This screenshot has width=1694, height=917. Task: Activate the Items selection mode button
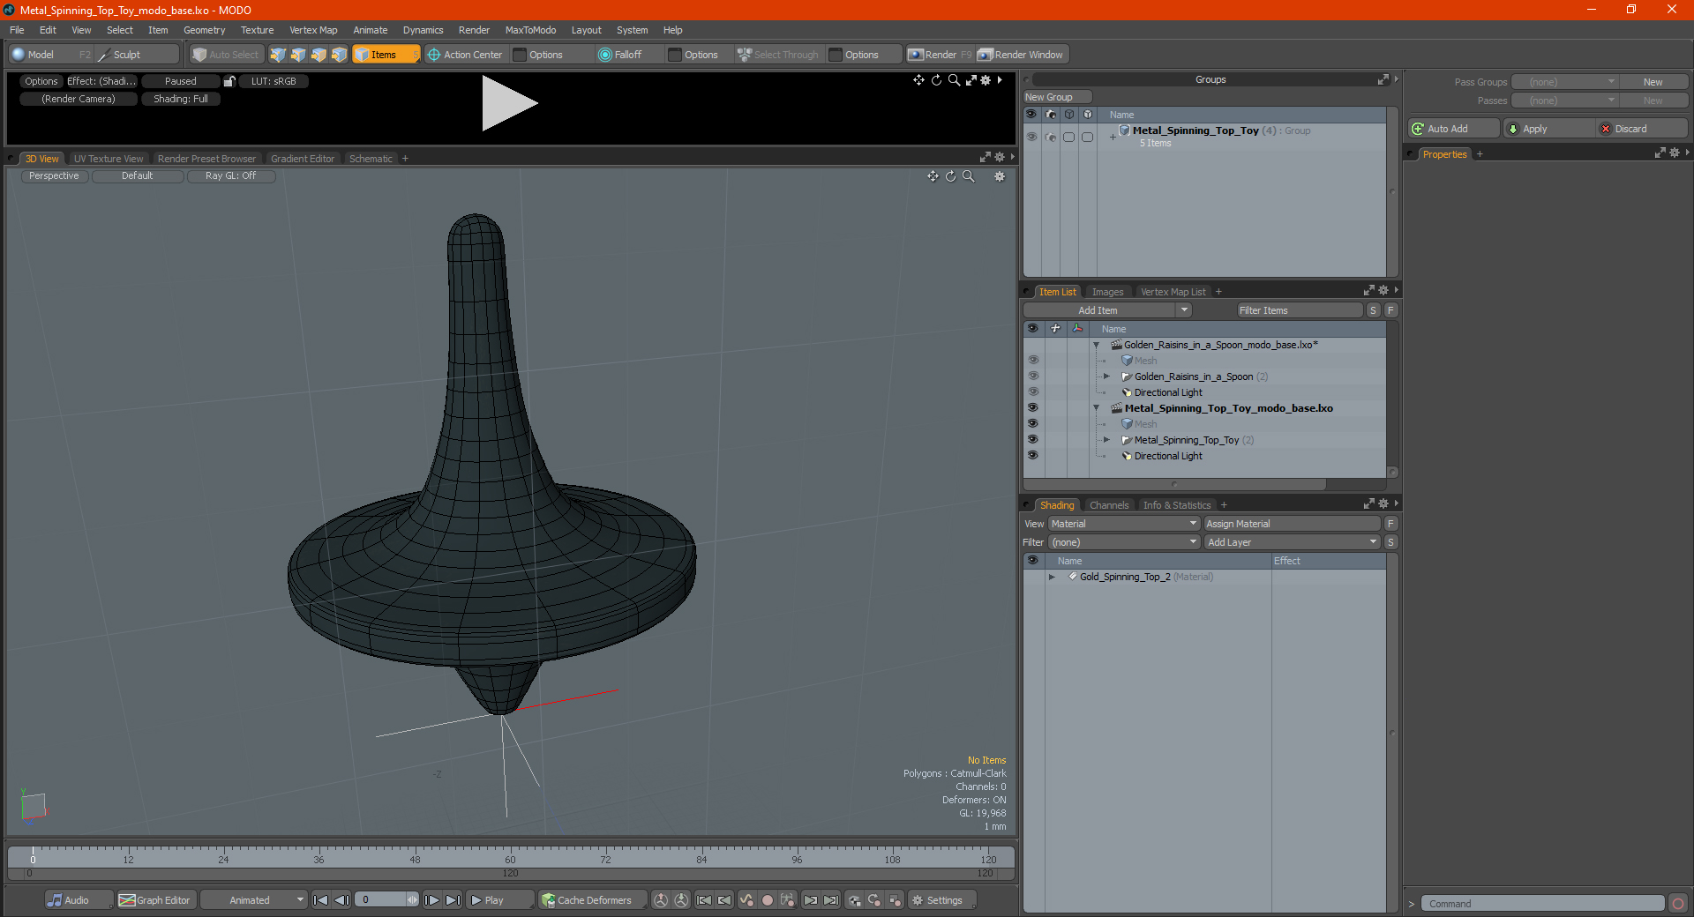(x=386, y=55)
